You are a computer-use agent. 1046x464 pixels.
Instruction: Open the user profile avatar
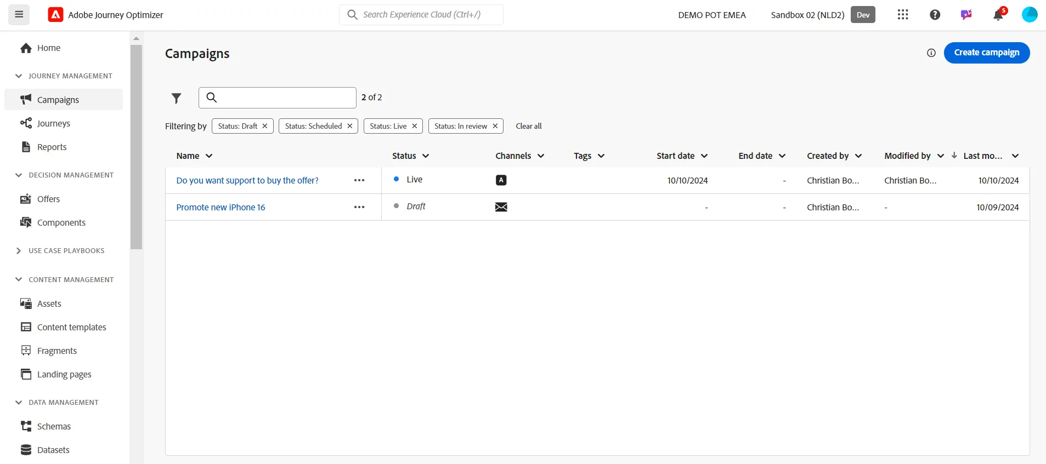point(1030,15)
